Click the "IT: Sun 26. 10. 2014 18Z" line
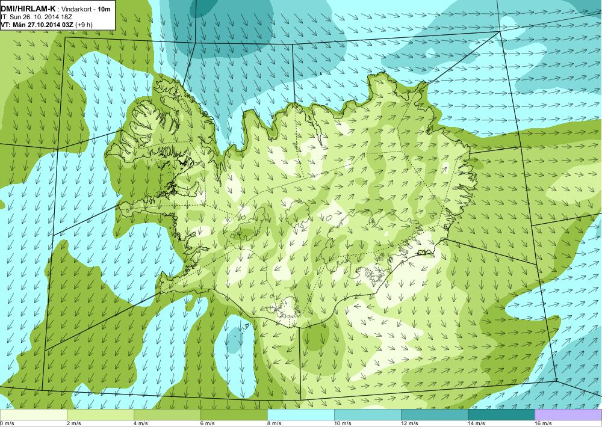 37,17
